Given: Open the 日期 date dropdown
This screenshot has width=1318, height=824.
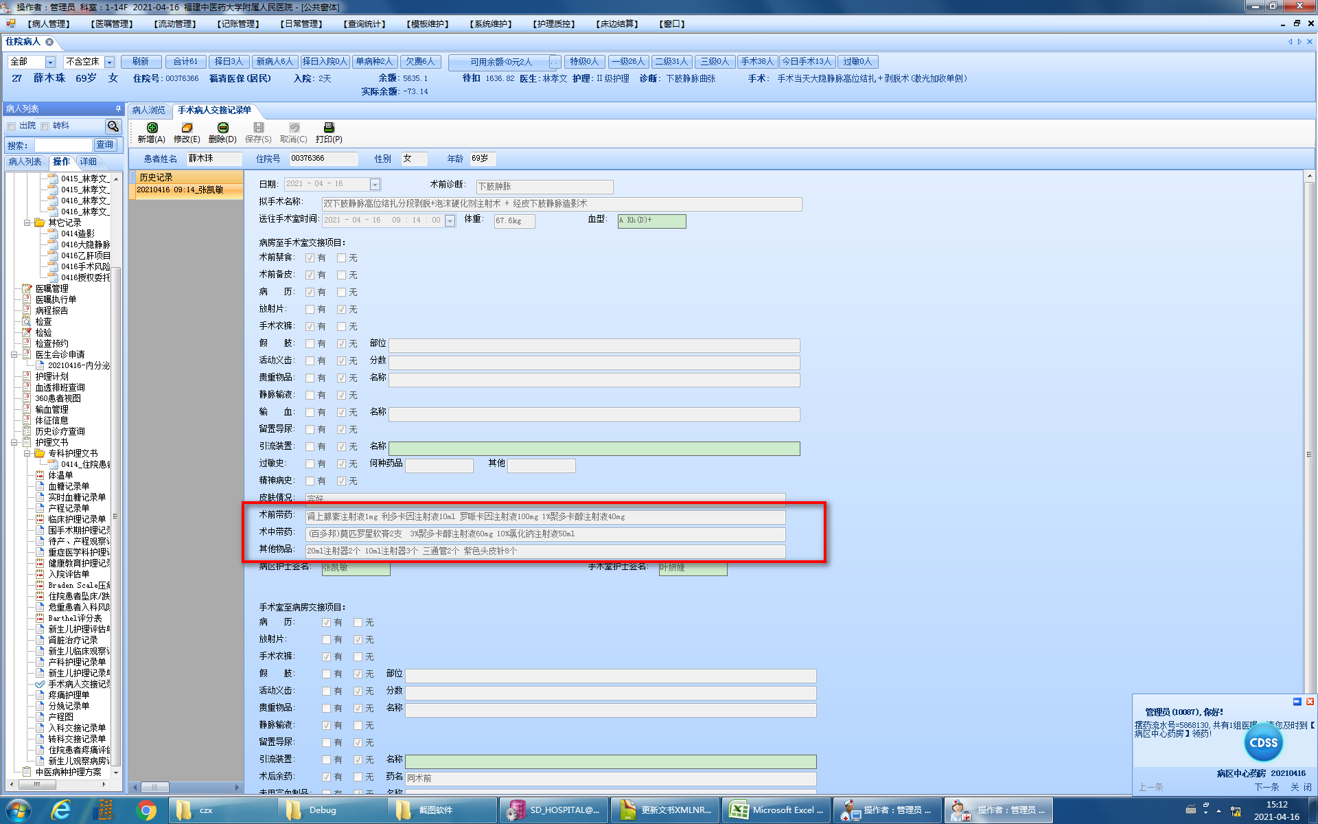Looking at the screenshot, I should point(375,185).
